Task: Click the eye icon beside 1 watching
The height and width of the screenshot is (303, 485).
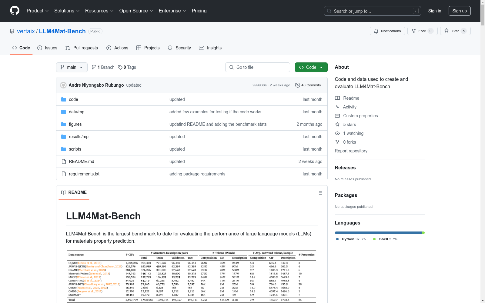Action: pos(337,133)
